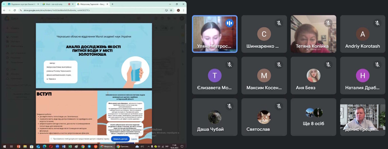388x149 pixels.
Task: Open the Chrome profile avatar
Action: click(x=178, y=10)
